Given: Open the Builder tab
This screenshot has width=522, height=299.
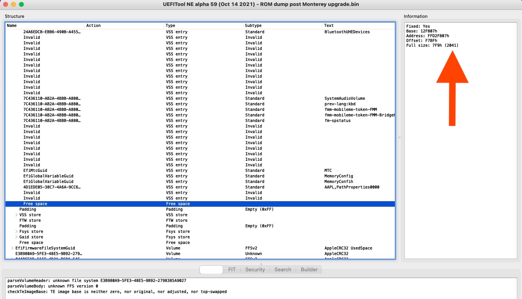Looking at the screenshot, I should (x=309, y=269).
